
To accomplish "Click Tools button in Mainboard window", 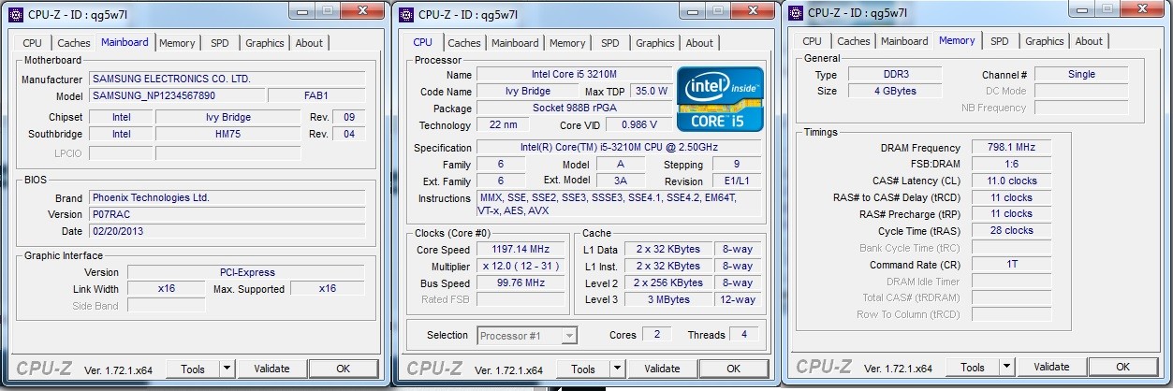I will pyautogui.click(x=193, y=369).
